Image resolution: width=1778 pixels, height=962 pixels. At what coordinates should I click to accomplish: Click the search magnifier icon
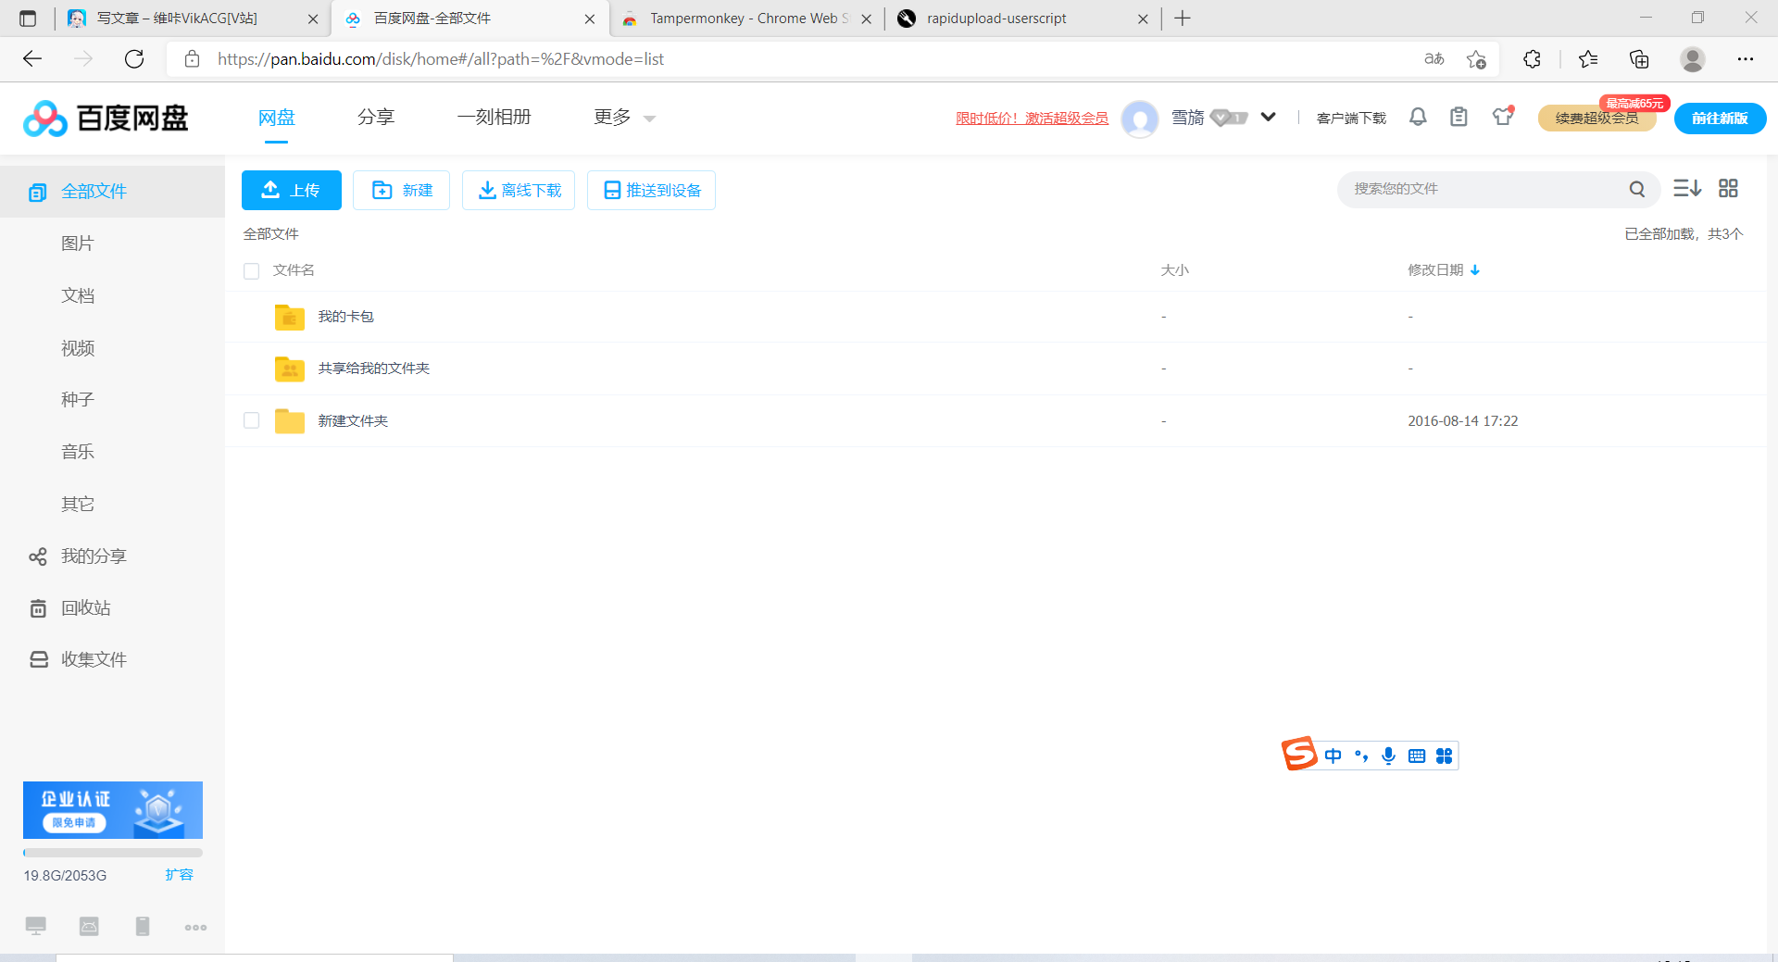(1636, 189)
